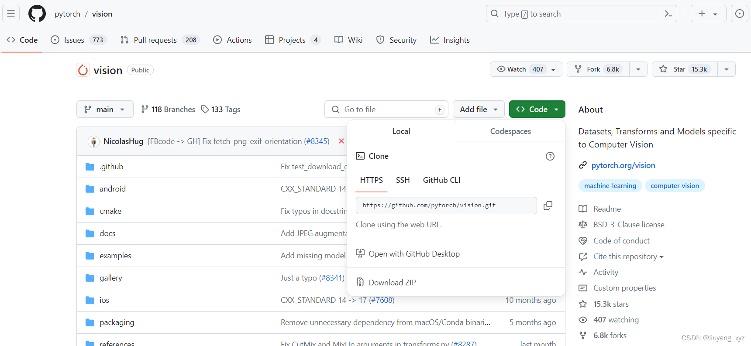Click the star icon on Star button
The width and height of the screenshot is (751, 346).
click(663, 69)
